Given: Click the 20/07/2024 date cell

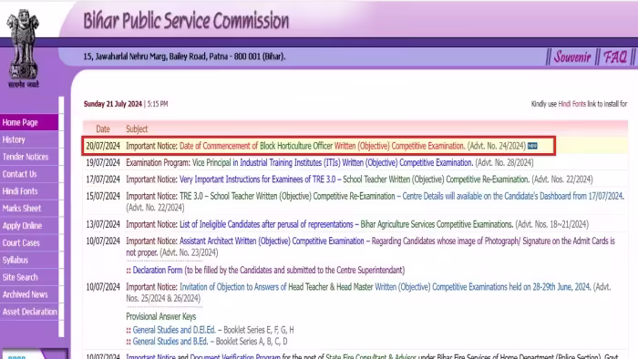Looking at the screenshot, I should 103,146.
